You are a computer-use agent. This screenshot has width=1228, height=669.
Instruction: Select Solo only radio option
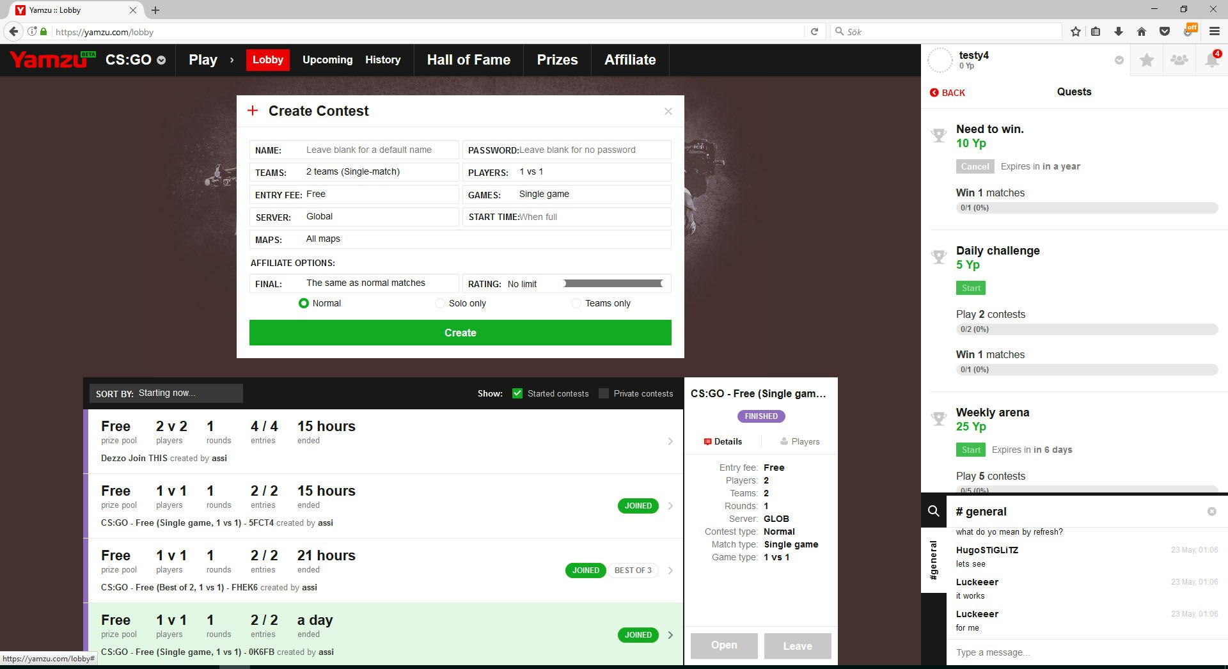(x=440, y=303)
